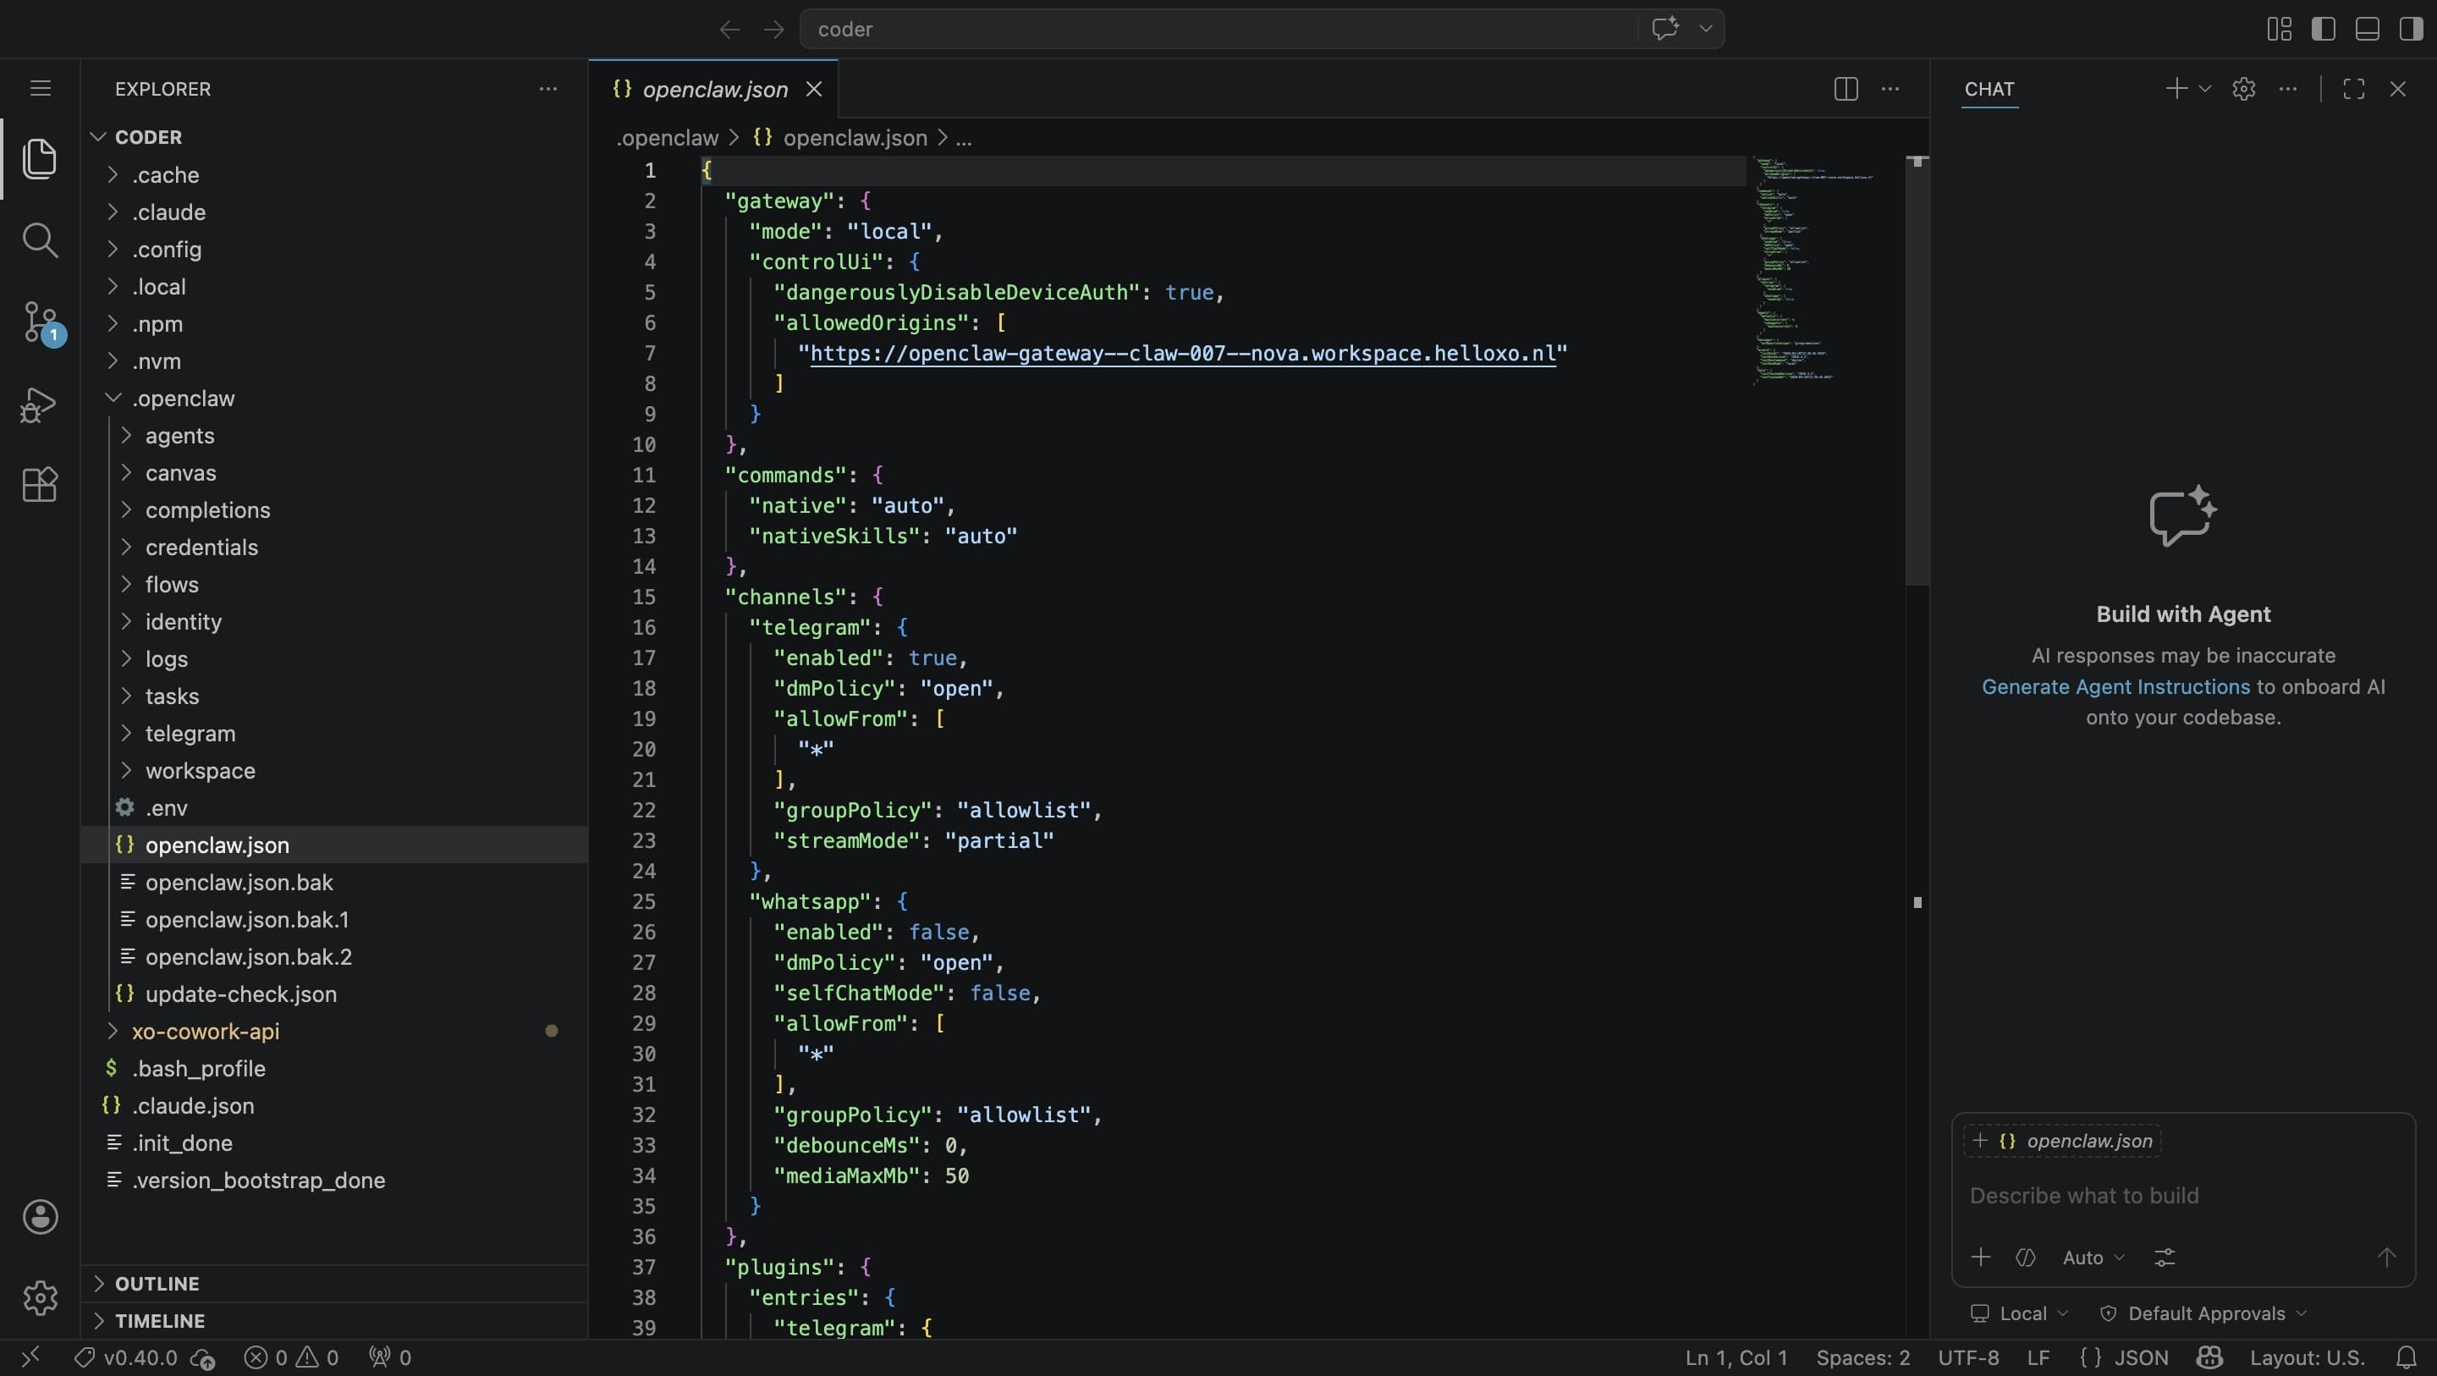Click Spaces: 2 indentation setting

[x=1862, y=1357]
